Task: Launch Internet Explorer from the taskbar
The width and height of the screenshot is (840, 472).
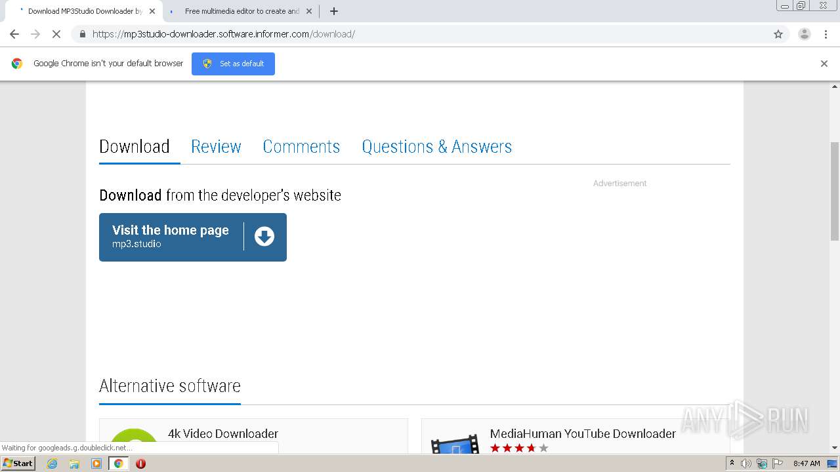Action: coord(52,463)
